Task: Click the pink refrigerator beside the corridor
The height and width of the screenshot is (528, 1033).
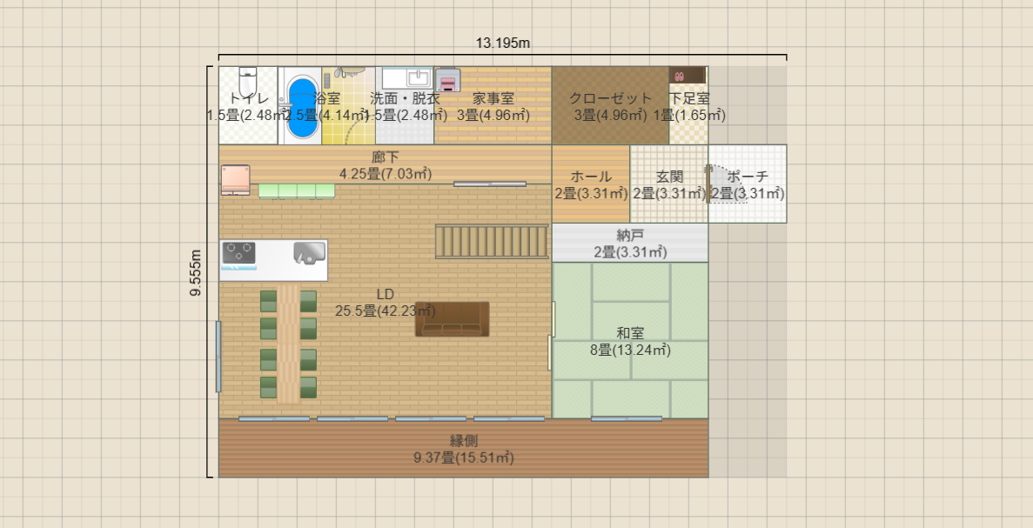Action: (235, 180)
